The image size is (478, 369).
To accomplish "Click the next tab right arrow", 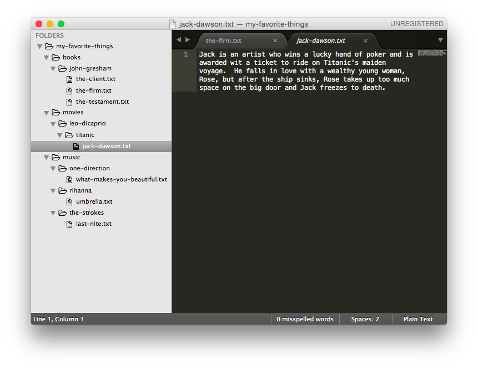I will 188,40.
